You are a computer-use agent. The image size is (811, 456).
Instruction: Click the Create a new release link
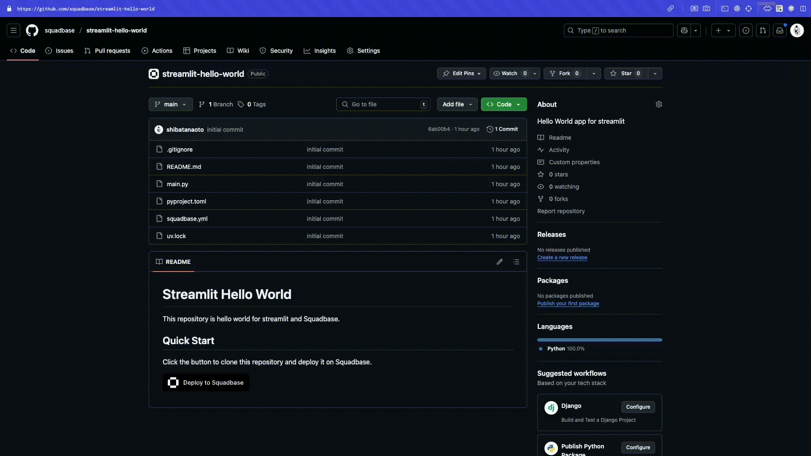tap(562, 258)
